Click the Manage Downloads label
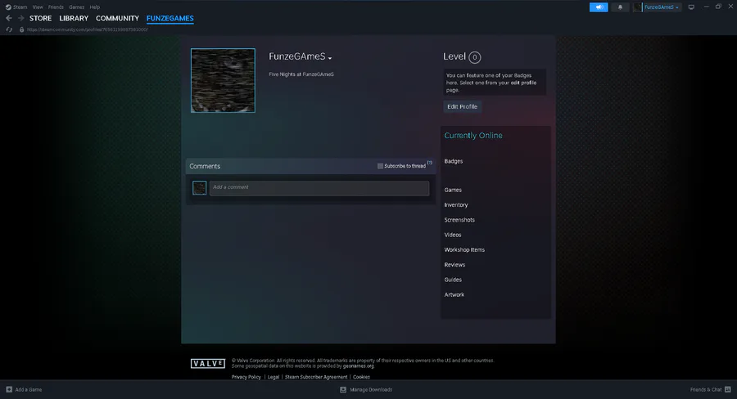 (x=371, y=390)
